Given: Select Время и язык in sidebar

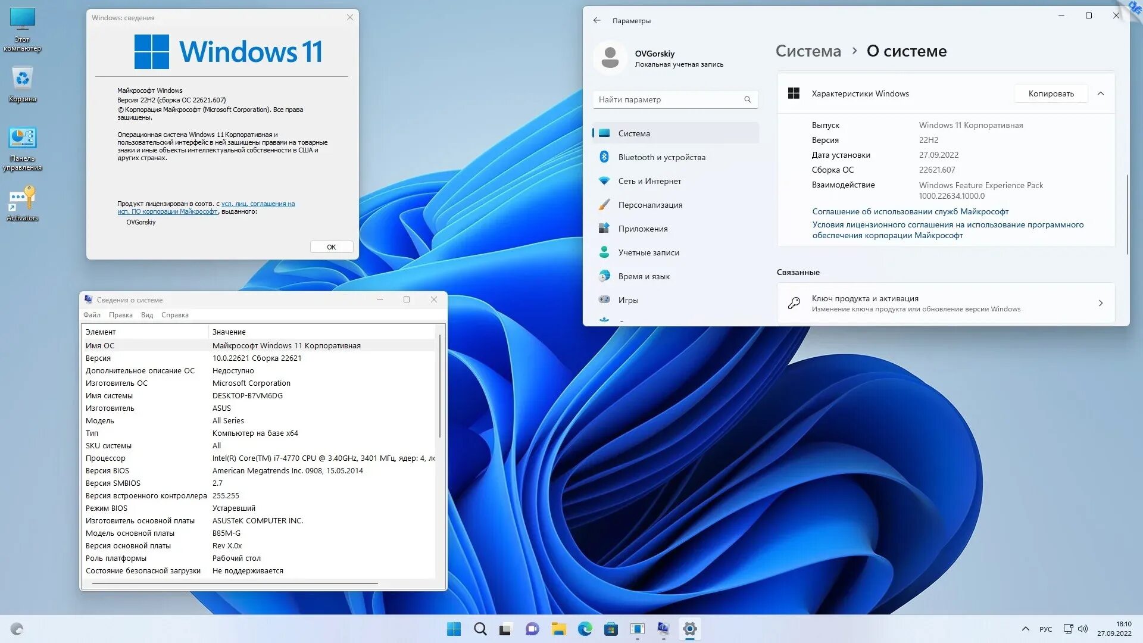Looking at the screenshot, I should point(676,276).
